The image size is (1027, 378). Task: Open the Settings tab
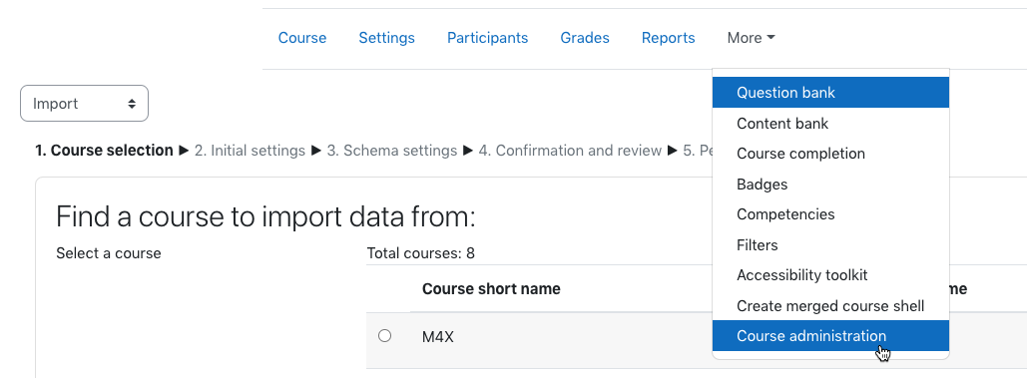click(386, 38)
